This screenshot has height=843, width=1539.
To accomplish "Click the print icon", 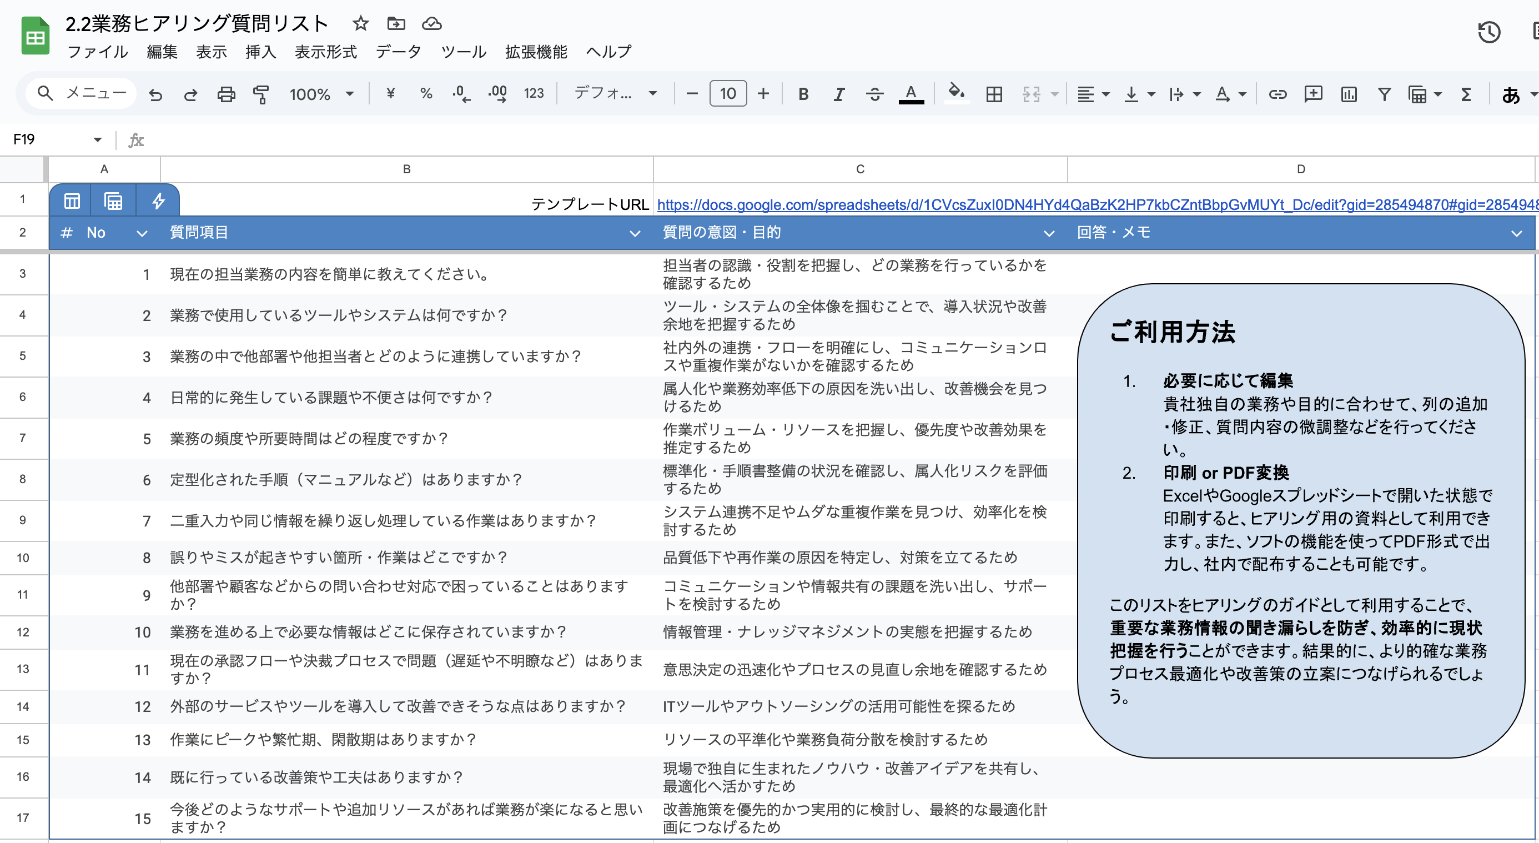I will [x=226, y=94].
